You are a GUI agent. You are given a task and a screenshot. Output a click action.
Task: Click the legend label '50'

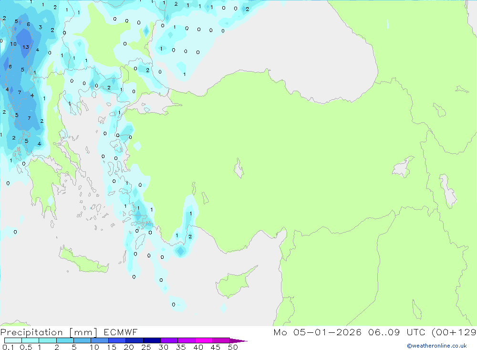pos(233,347)
